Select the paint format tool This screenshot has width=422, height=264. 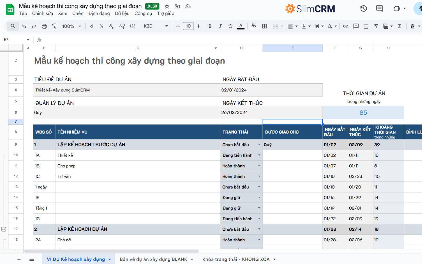[x=54, y=26]
